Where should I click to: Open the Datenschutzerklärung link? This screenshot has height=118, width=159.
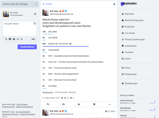(25, 107)
